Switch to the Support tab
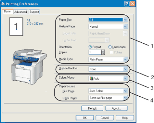The width and height of the screenshot is (154, 123). pyautogui.click(x=34, y=12)
